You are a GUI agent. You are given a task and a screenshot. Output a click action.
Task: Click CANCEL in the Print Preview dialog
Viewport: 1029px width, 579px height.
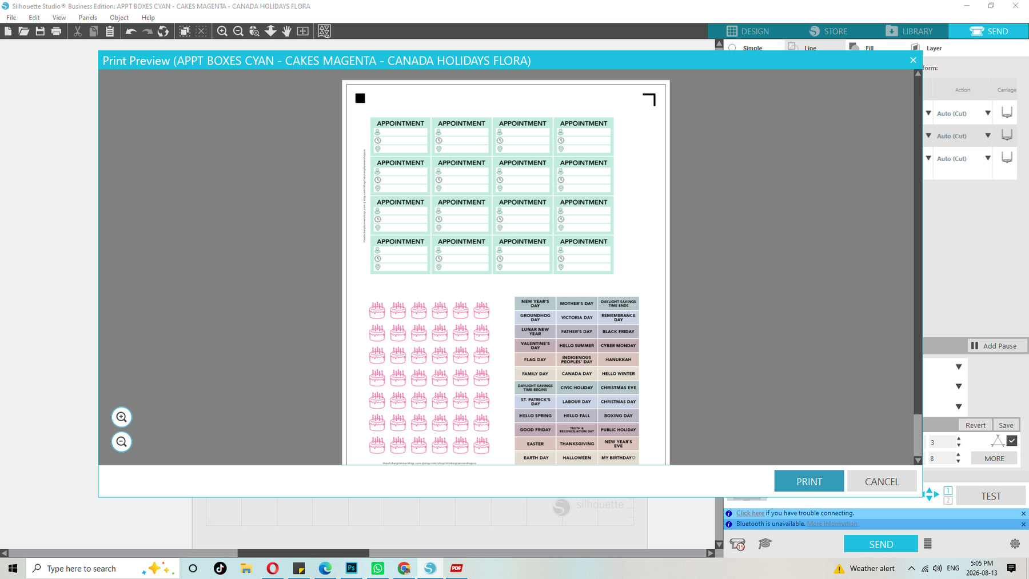[882, 481]
